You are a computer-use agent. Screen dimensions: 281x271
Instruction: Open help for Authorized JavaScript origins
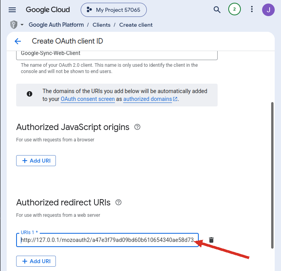click(x=137, y=127)
